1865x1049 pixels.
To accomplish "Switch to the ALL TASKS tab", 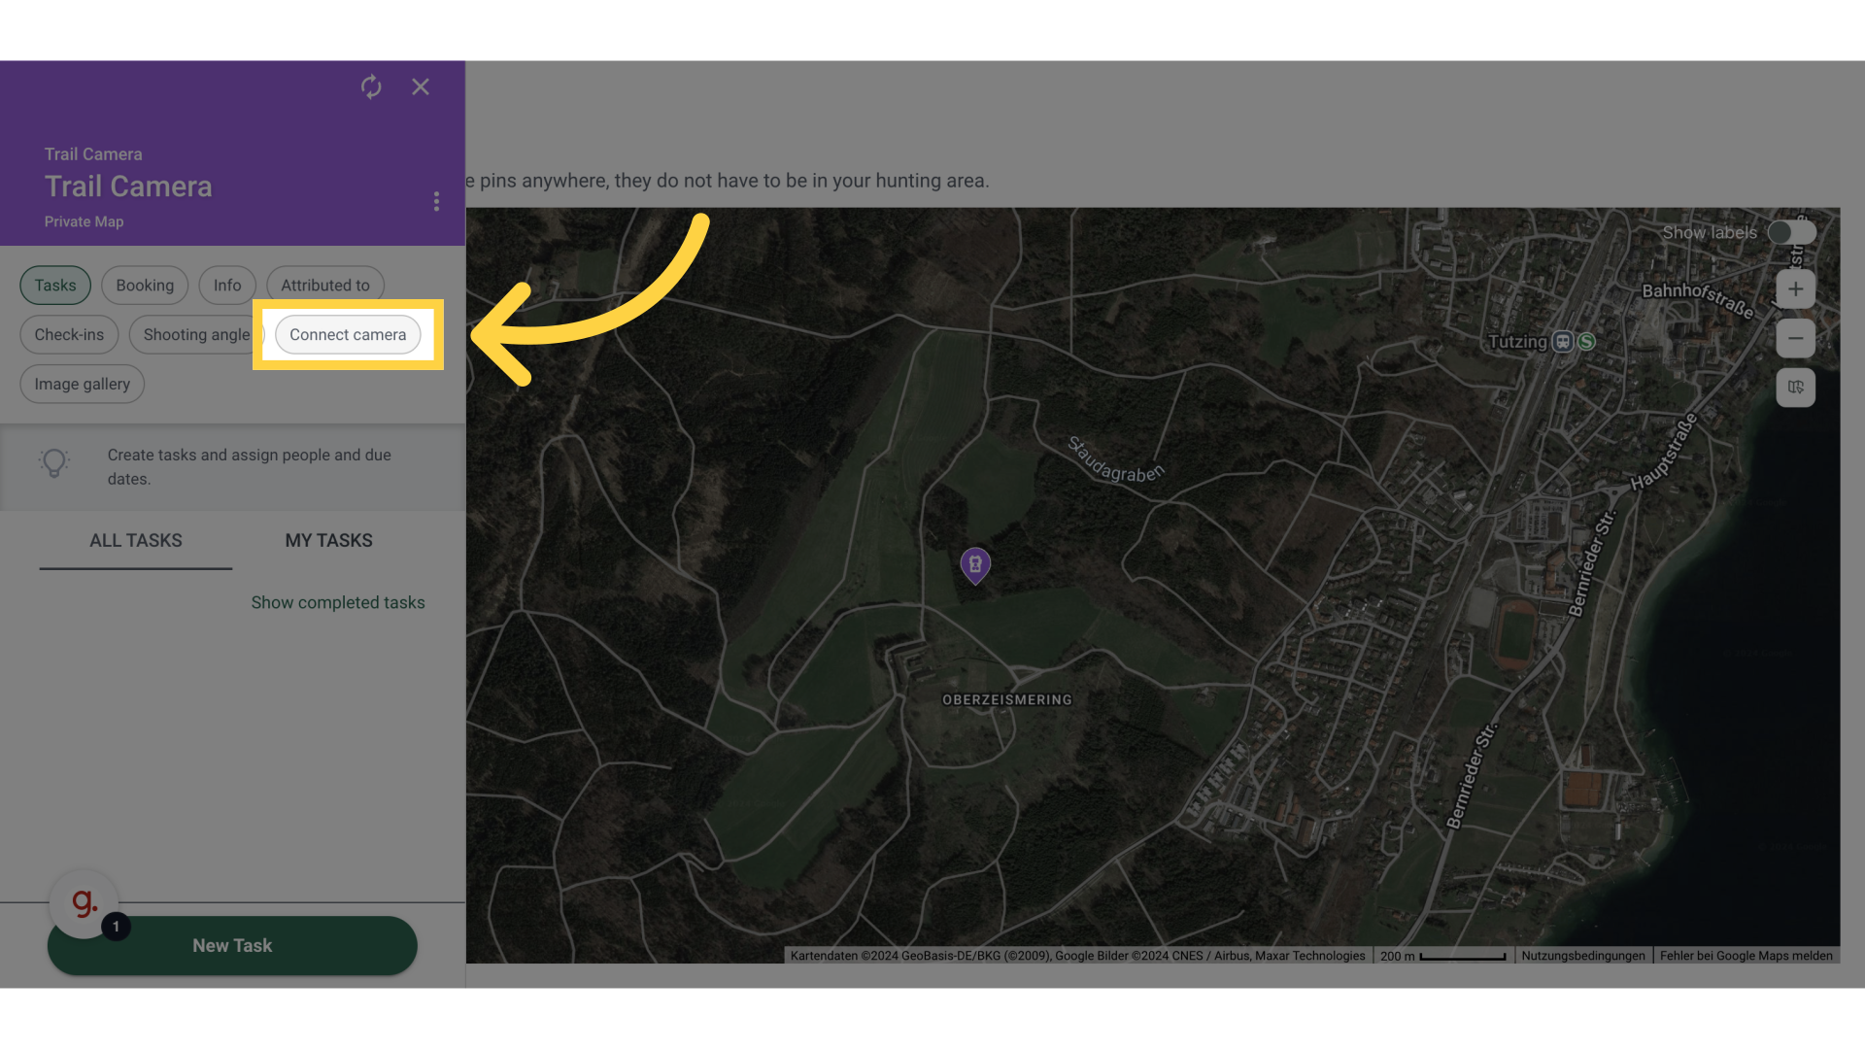I will 136,541.
